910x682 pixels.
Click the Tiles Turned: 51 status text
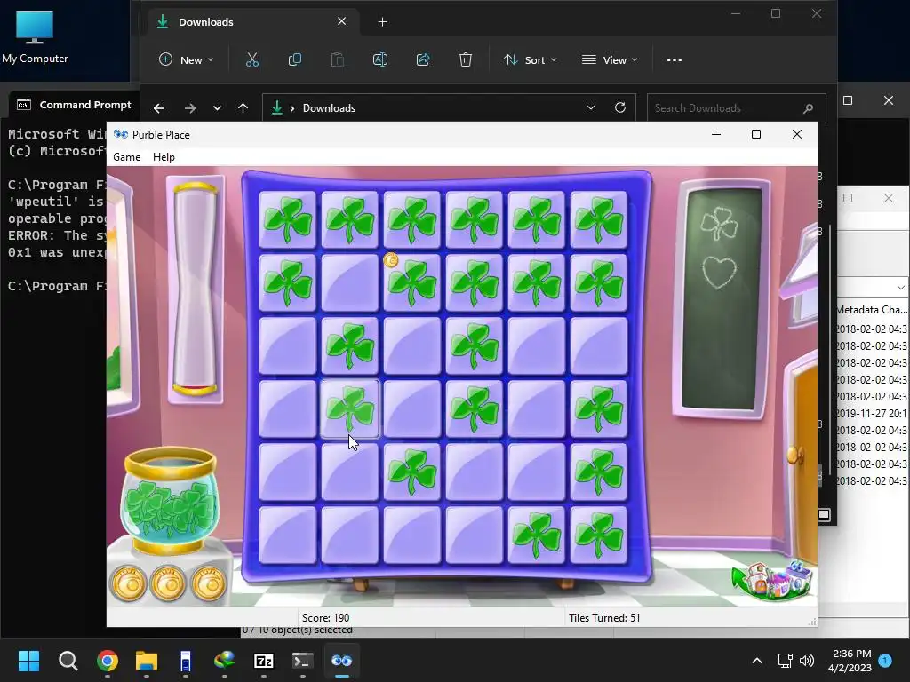(604, 618)
